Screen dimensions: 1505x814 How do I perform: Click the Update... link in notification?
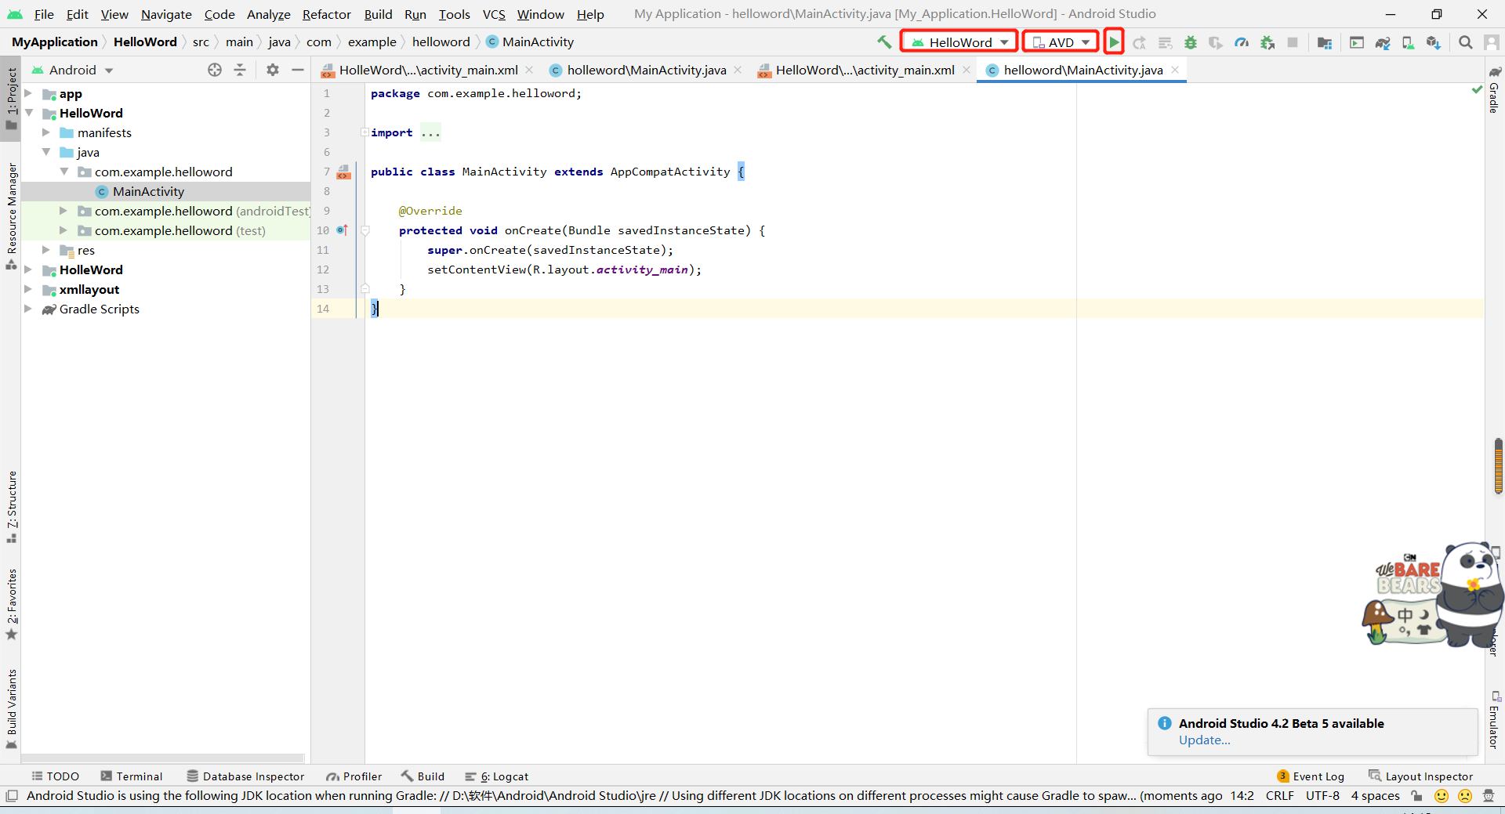point(1204,740)
